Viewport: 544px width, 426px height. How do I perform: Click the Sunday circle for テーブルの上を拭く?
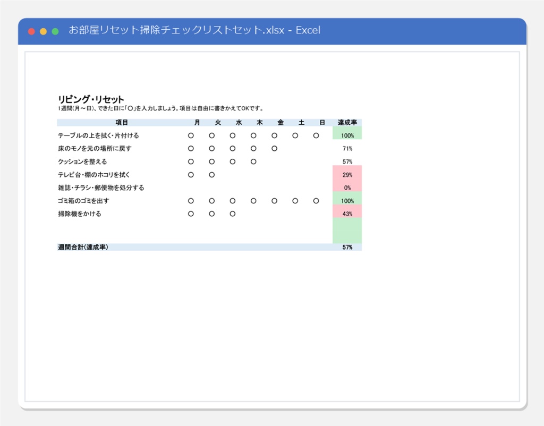[x=316, y=135]
